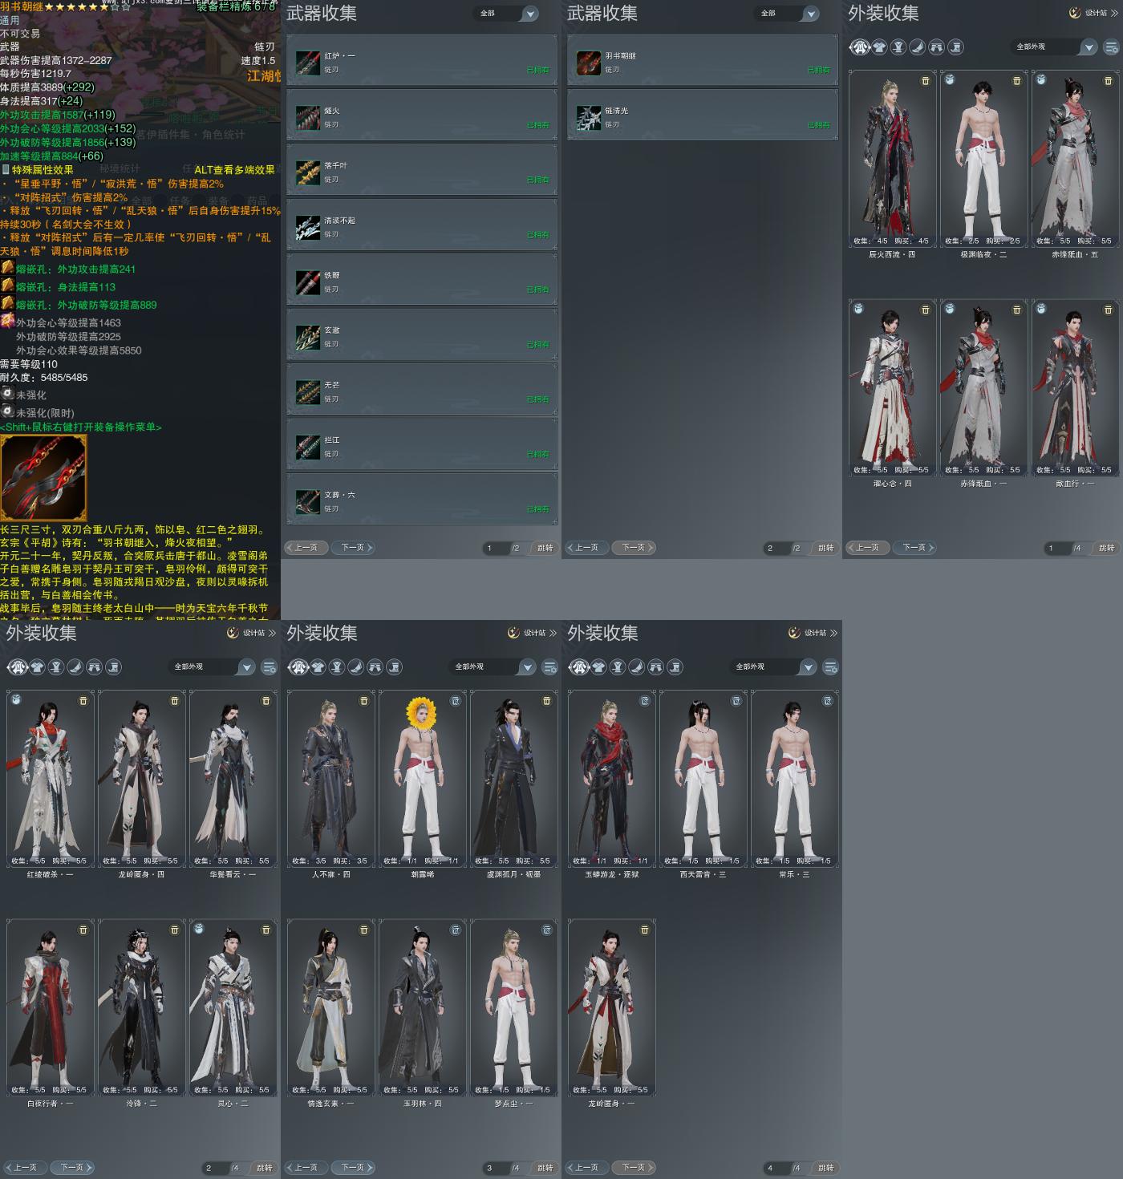
Task: Select the all-outfits filter on outfit page 1
Action: [x=860, y=47]
